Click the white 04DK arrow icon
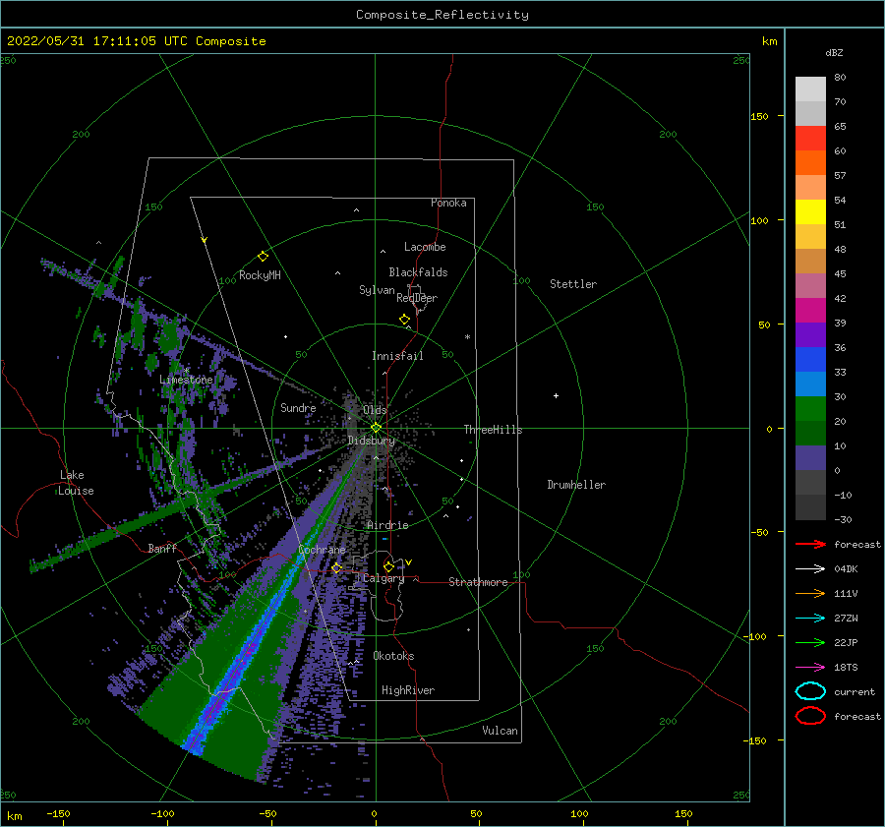This screenshot has height=827, width=885. (810, 569)
